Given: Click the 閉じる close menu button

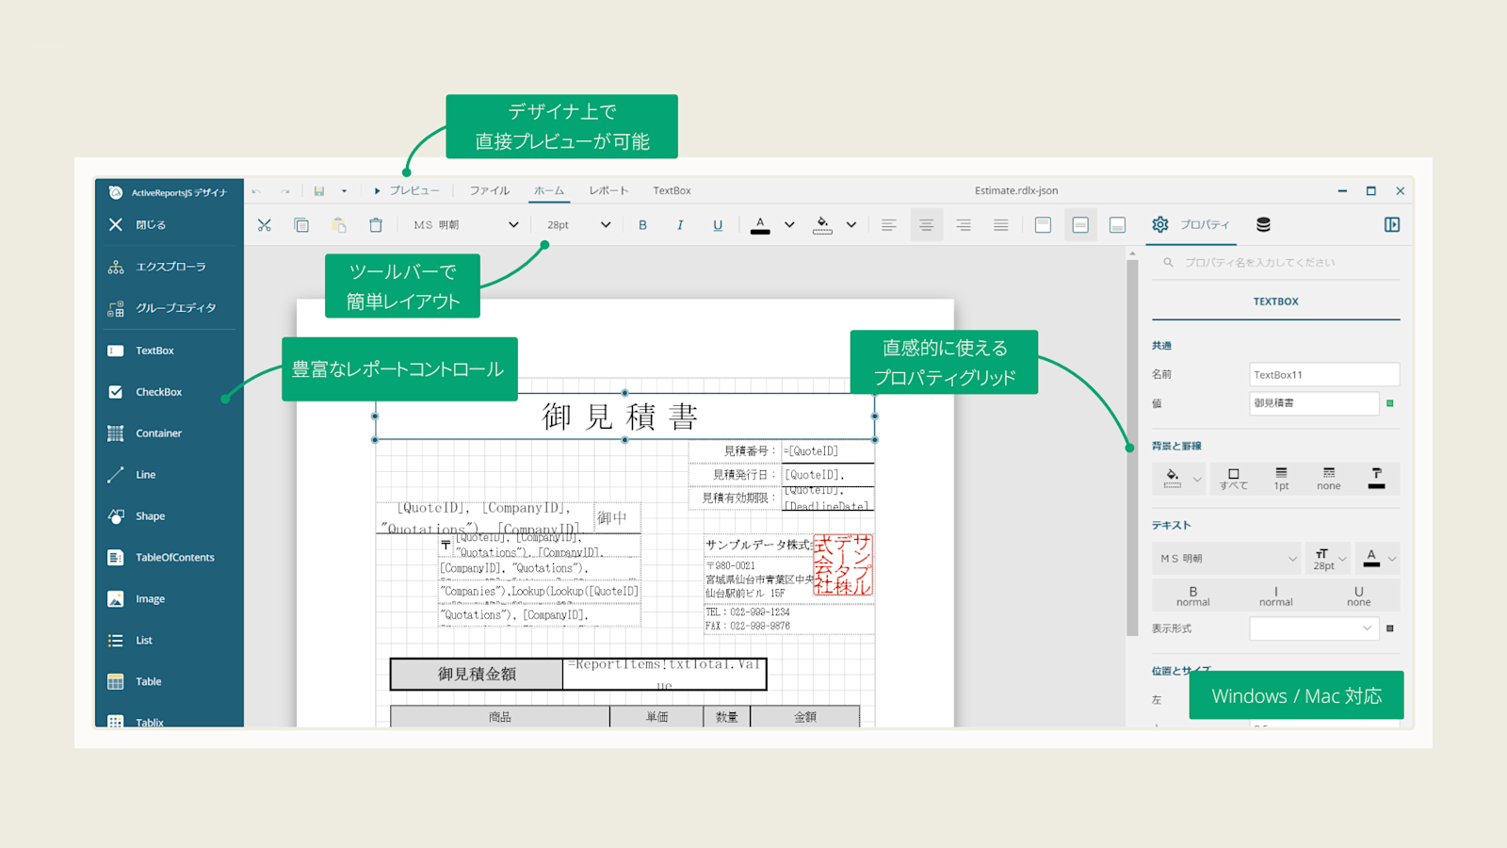Looking at the screenshot, I should [138, 225].
